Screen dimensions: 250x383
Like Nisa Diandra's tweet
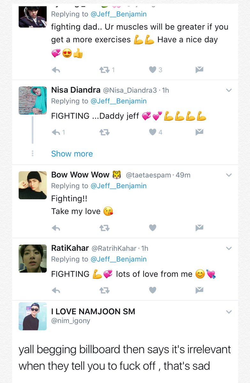click(153, 132)
